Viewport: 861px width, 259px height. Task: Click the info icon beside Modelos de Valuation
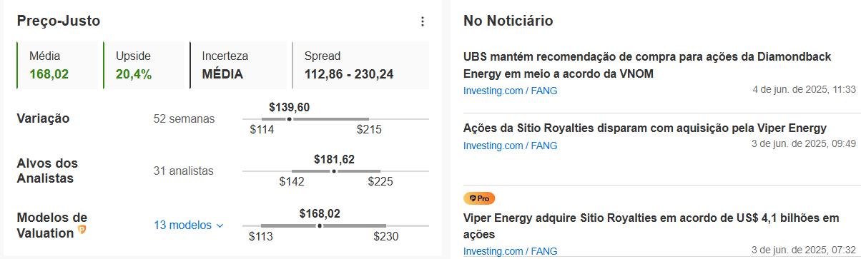(x=82, y=230)
